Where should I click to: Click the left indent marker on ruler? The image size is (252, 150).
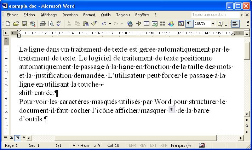pos(19,36)
